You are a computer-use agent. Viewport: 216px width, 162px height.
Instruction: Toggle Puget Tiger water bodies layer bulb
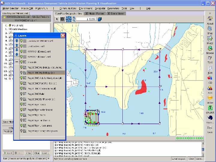point(22,110)
